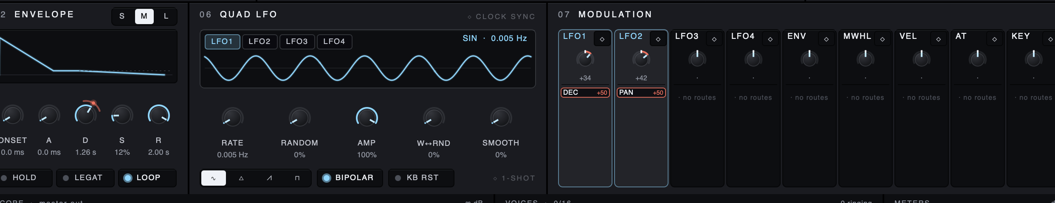The image size is (1055, 203).
Task: Click the SIN · 0.005 Hz readout
Action: 495,38
